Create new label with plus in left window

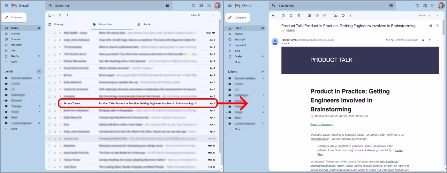tap(39, 71)
